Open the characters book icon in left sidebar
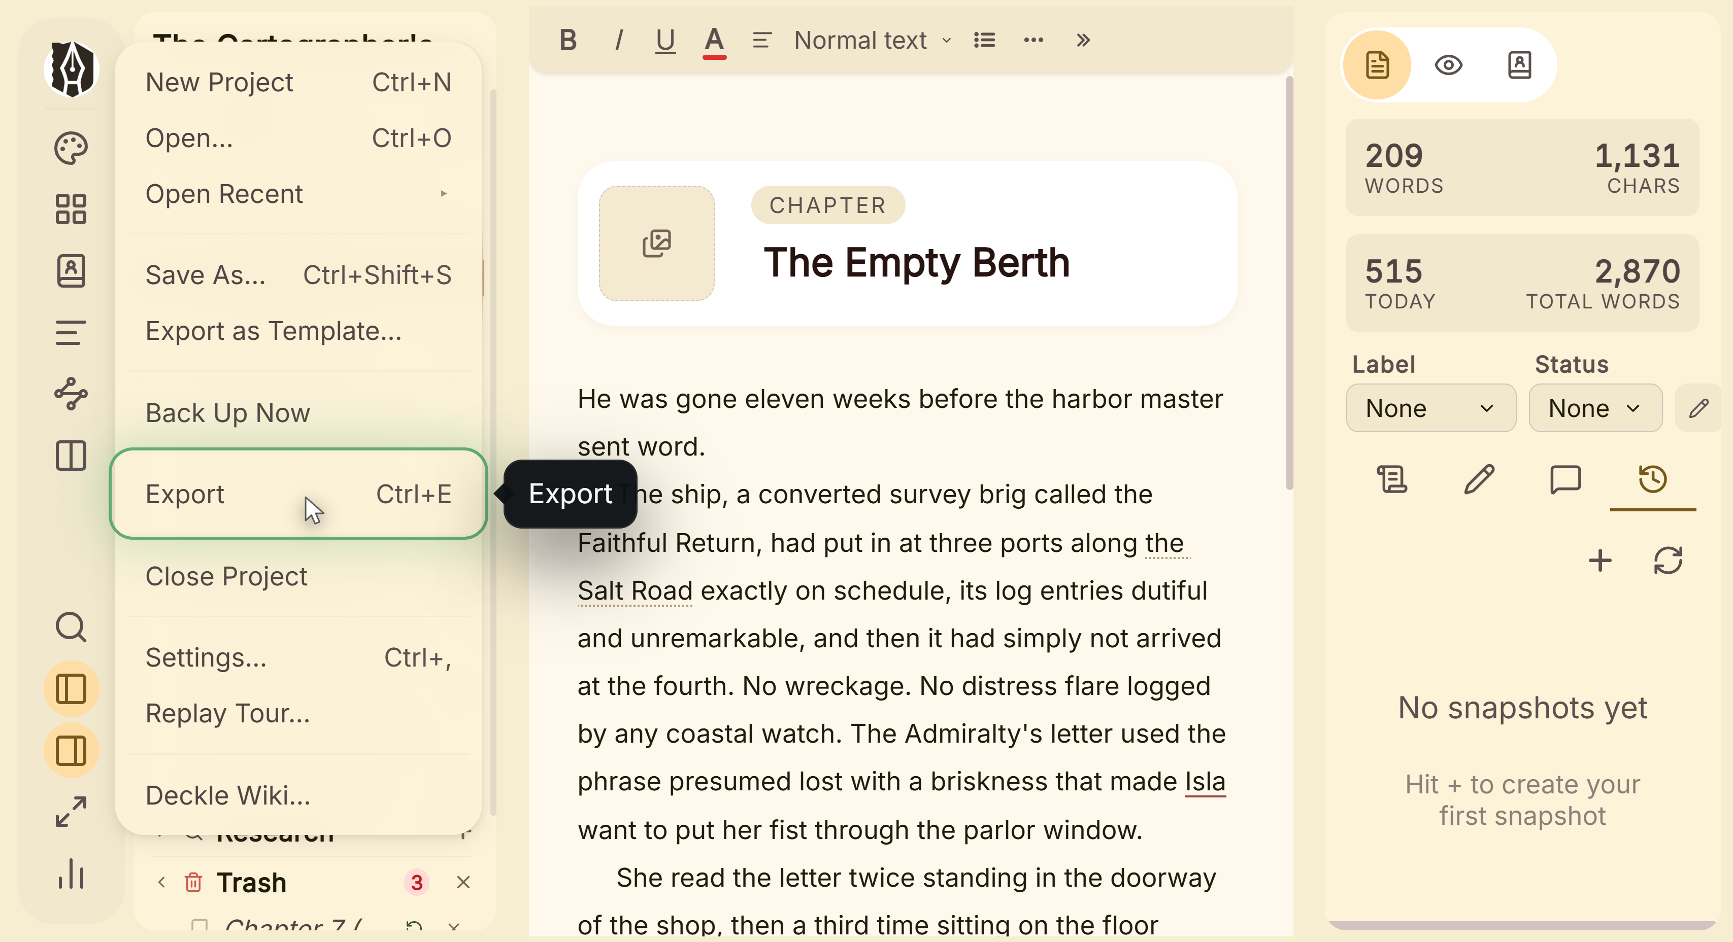This screenshot has width=1733, height=942. click(x=71, y=271)
